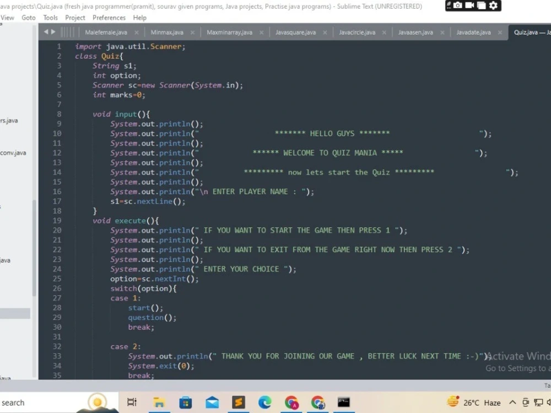Click 'switch(option){' on line 26
551x413 pixels.
pos(143,289)
